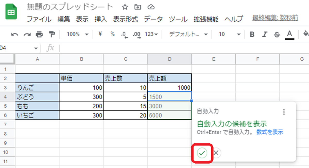Select the ぶどう cell

point(37,97)
